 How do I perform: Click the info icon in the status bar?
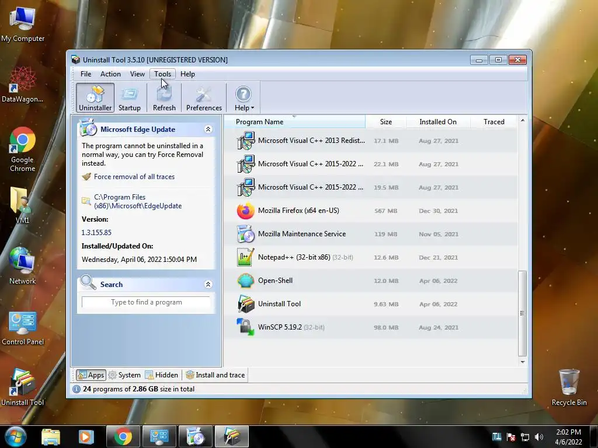(x=77, y=389)
